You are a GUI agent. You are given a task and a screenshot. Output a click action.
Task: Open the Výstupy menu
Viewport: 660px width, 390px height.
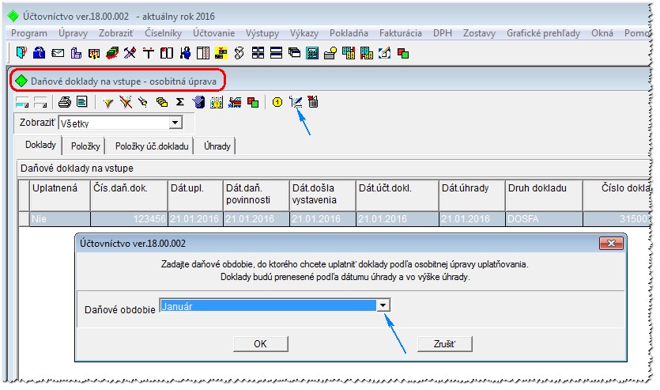[262, 33]
